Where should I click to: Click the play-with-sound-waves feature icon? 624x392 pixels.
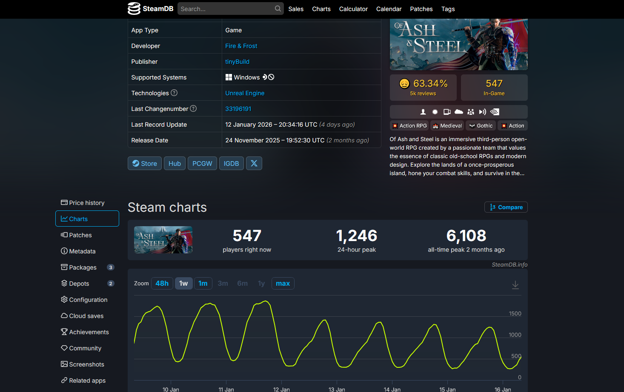pos(483,112)
